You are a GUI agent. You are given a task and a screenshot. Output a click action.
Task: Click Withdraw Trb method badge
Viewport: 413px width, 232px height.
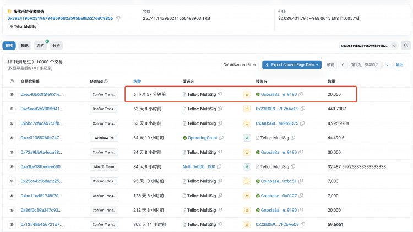point(104,138)
